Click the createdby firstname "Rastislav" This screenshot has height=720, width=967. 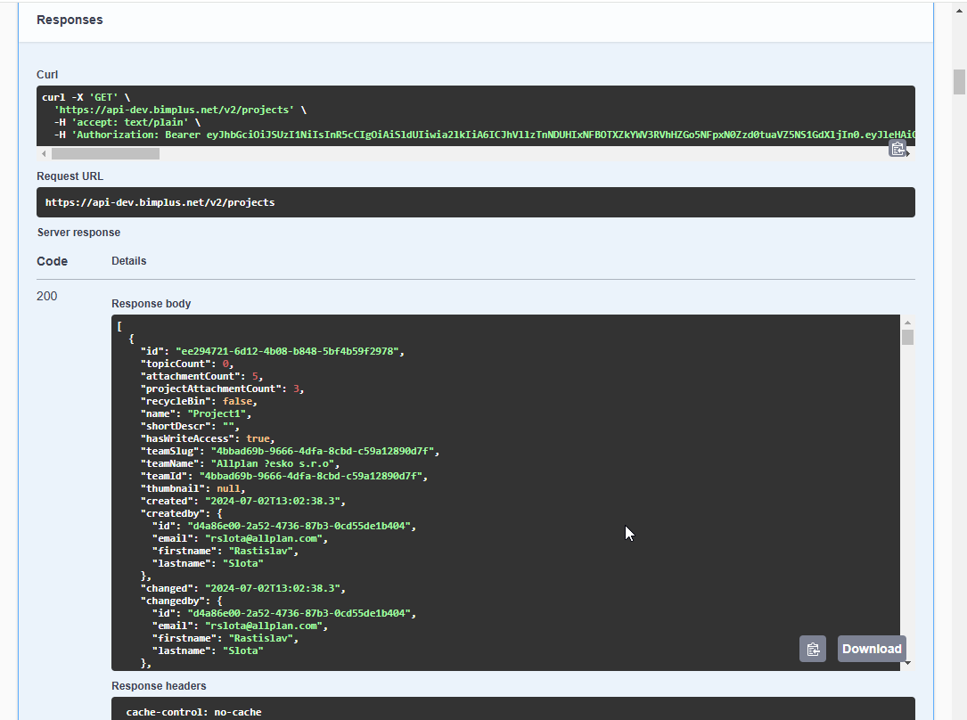261,551
